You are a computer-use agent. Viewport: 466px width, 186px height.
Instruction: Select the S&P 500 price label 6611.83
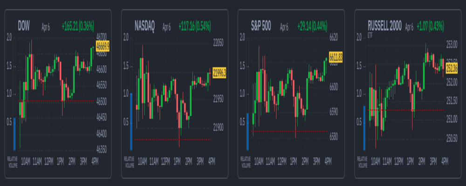pos(336,57)
